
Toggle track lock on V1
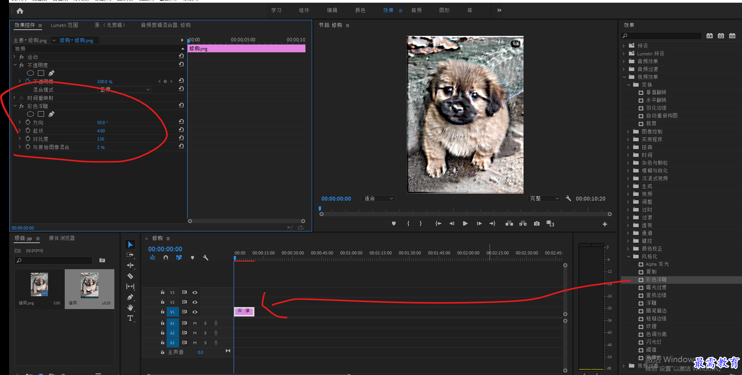coord(163,311)
